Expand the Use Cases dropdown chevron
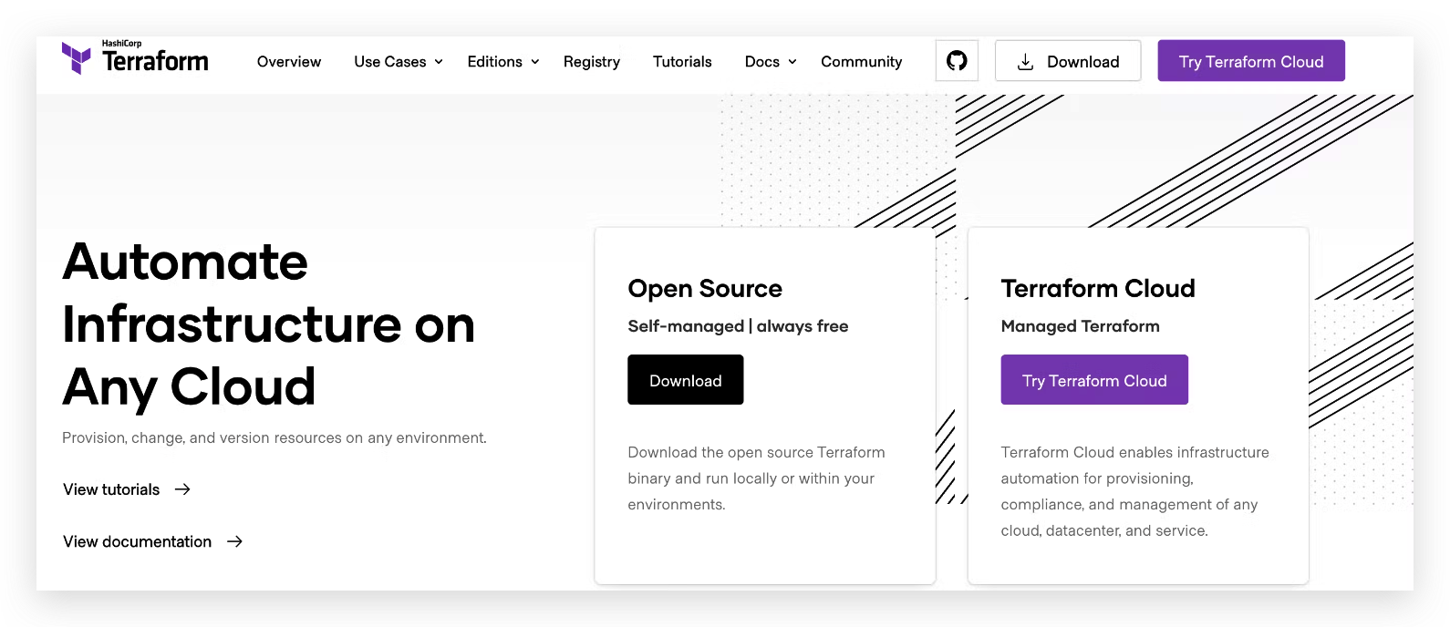Screen dimensions: 1450x627 [x=439, y=62]
